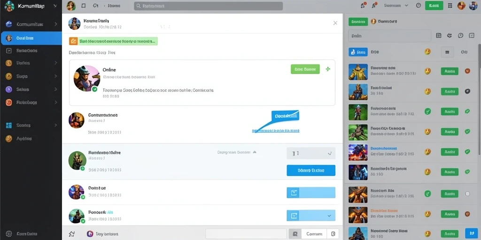The width and height of the screenshot is (481, 240).
Task: Click the green plus icon in the Online card
Action: pyautogui.click(x=328, y=69)
